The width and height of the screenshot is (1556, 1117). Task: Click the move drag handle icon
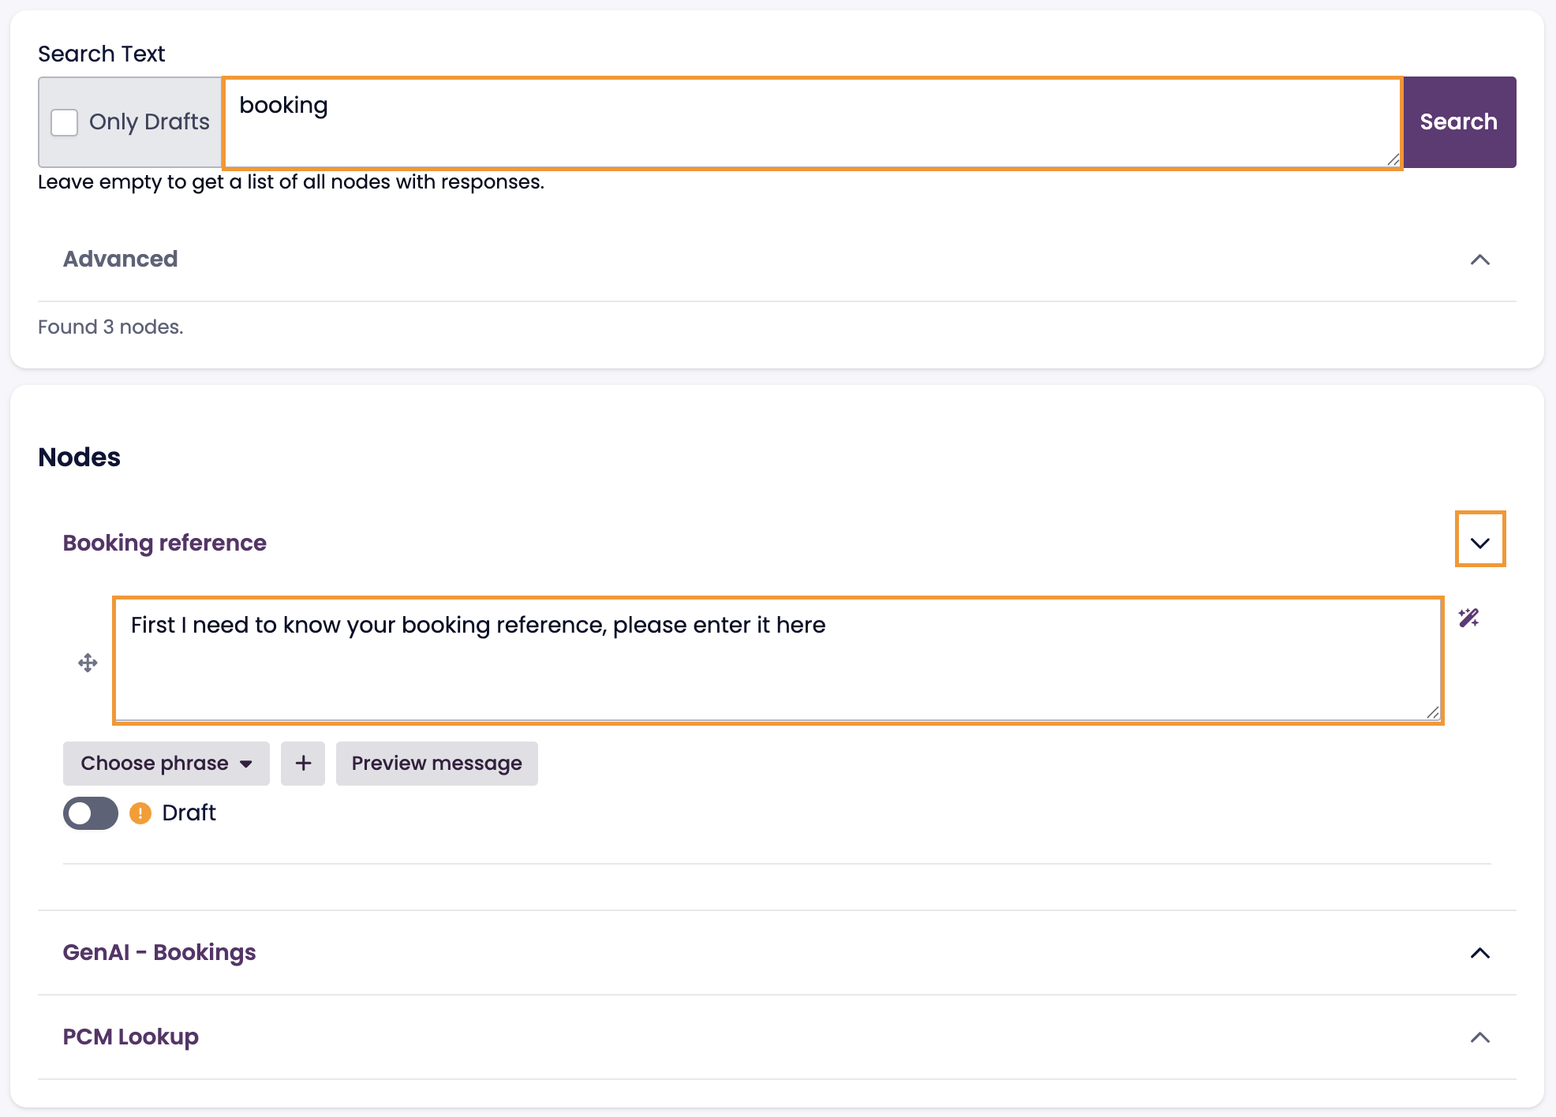(88, 663)
